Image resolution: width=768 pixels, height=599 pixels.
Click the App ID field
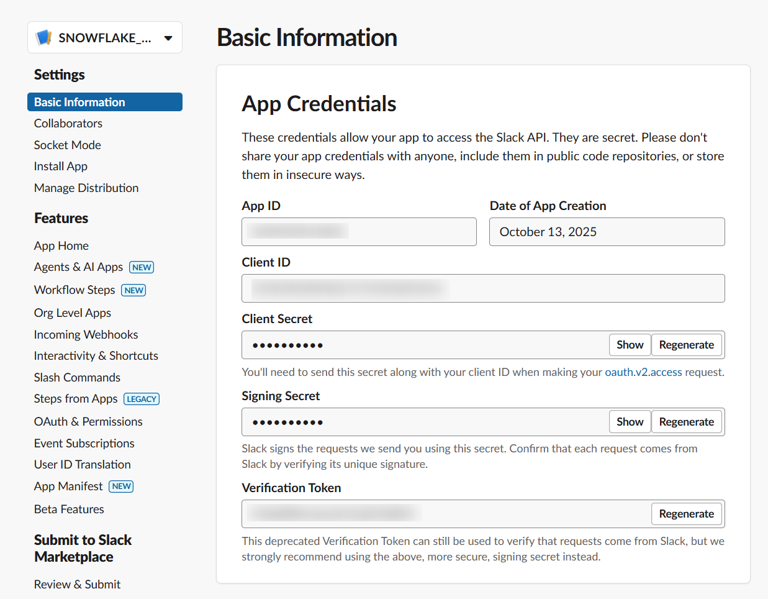tap(359, 232)
